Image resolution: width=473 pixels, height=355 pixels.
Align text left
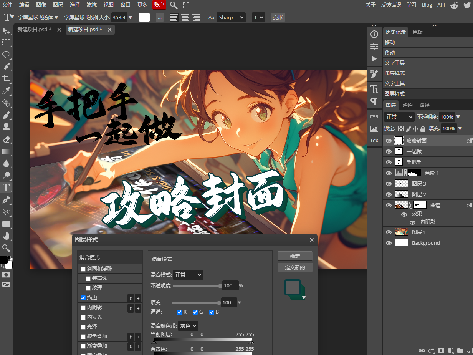tap(174, 17)
